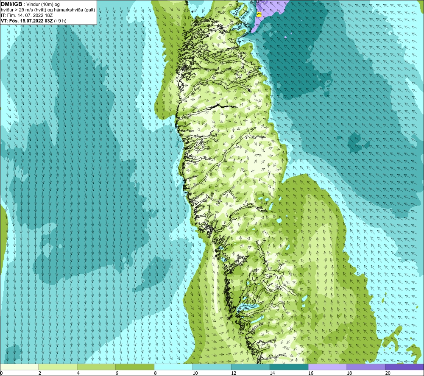424x376 pixels.
Task: Click the dark teal 14–16 legend swatch
Action: pyautogui.click(x=289, y=367)
